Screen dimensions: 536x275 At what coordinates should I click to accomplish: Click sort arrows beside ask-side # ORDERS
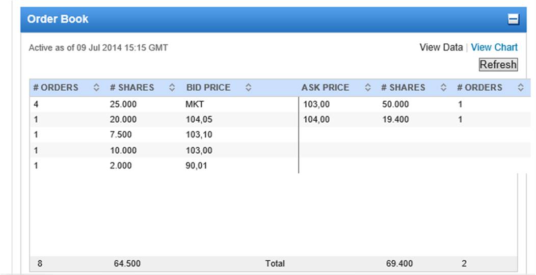(x=520, y=88)
